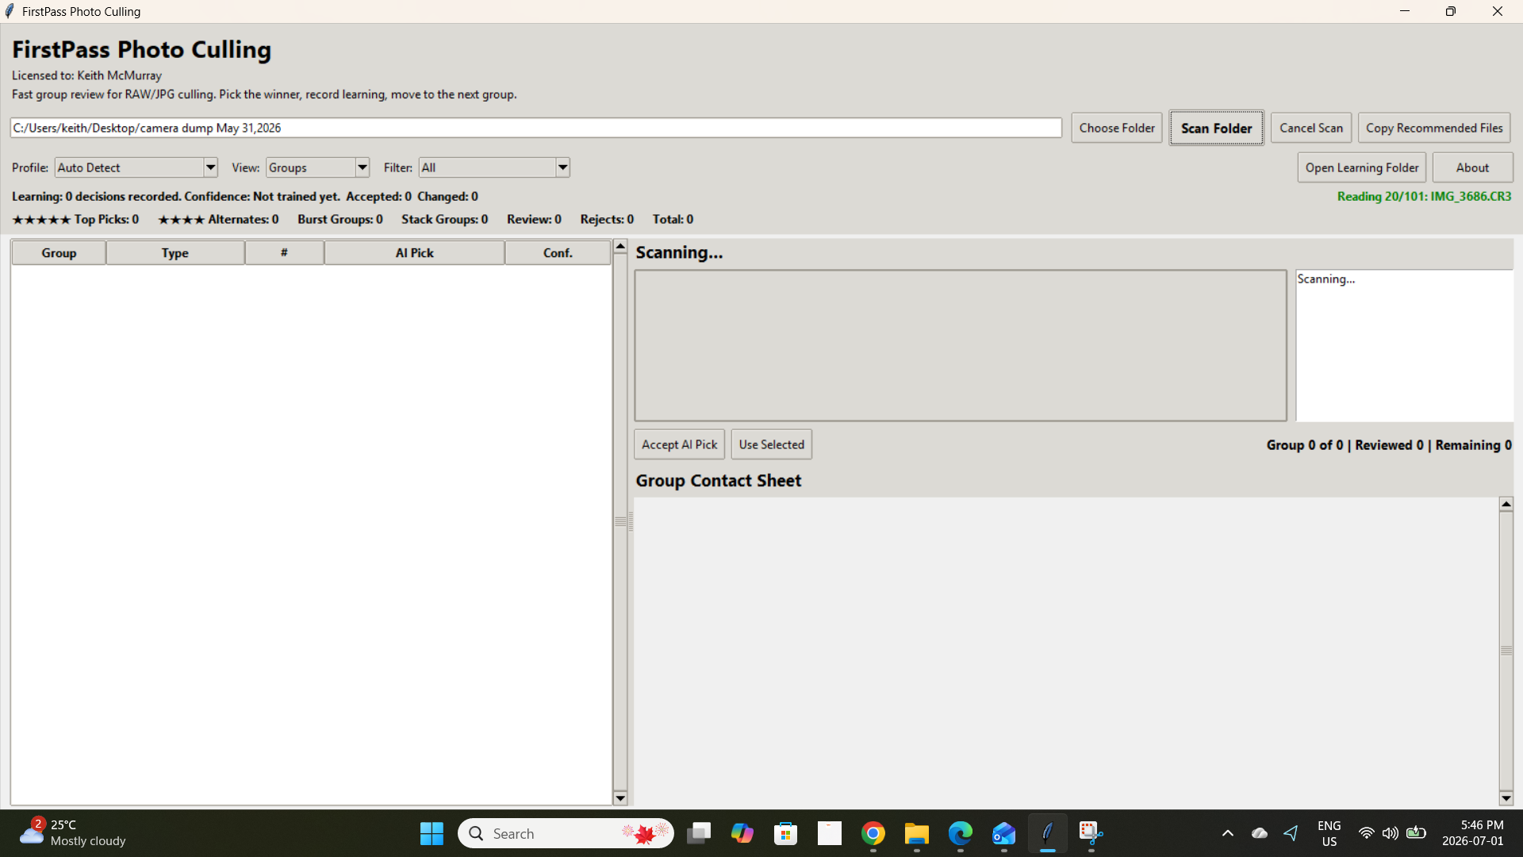
Task: Click Use Selected button
Action: [x=771, y=444]
